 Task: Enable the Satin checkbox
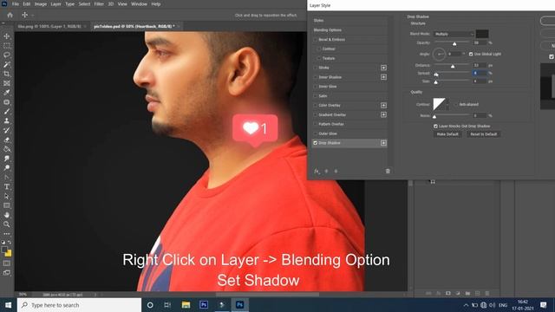coord(315,96)
